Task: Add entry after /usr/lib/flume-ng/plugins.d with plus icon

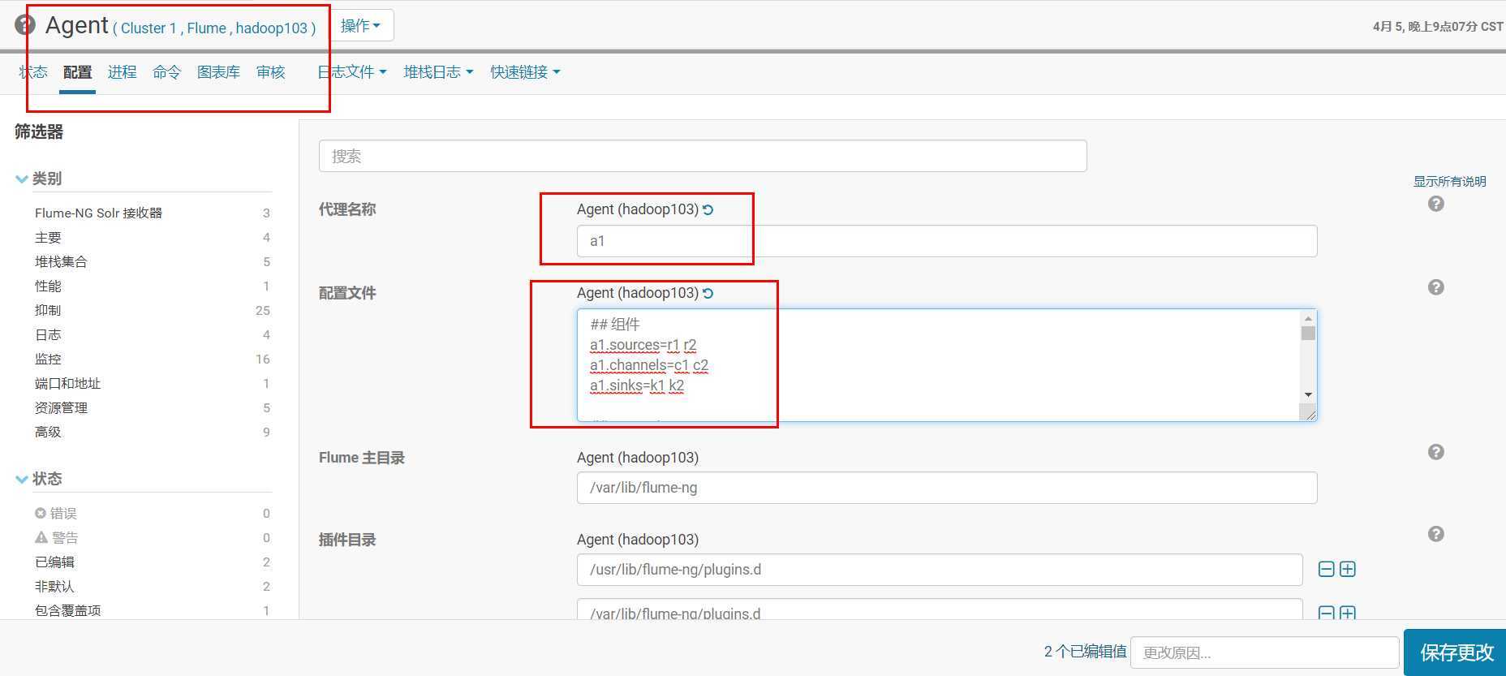Action: pos(1347,569)
